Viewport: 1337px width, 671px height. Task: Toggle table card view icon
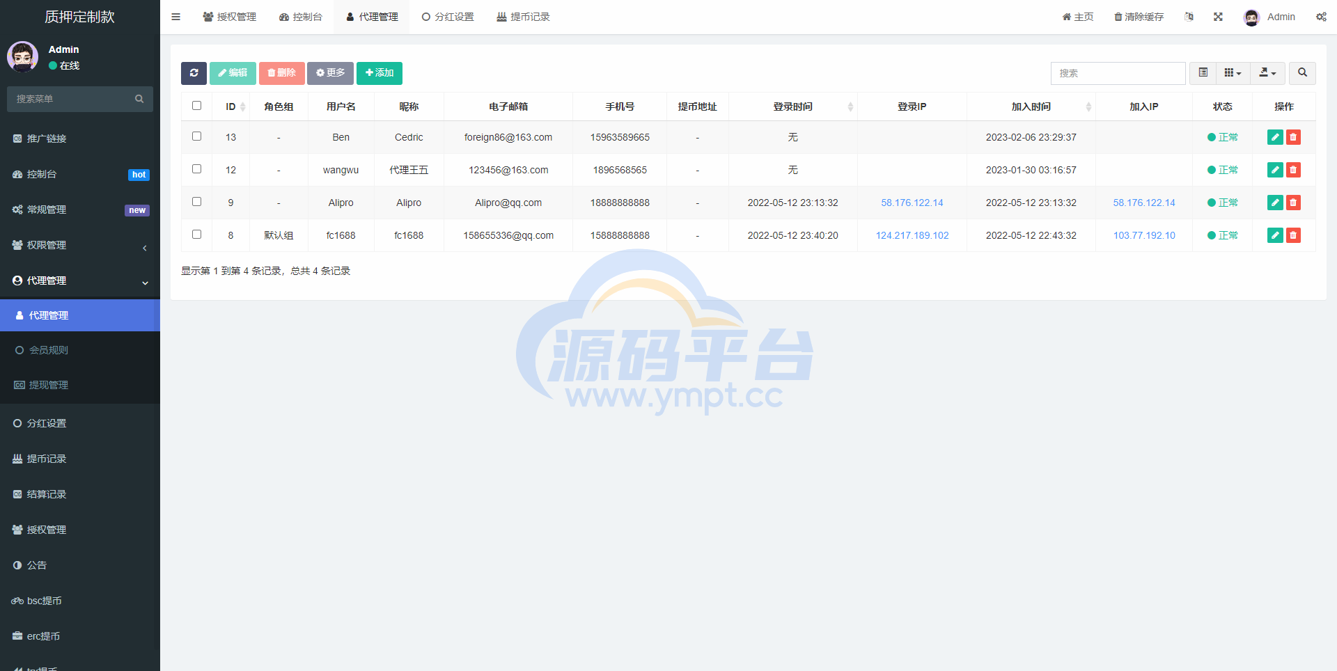tap(1203, 73)
